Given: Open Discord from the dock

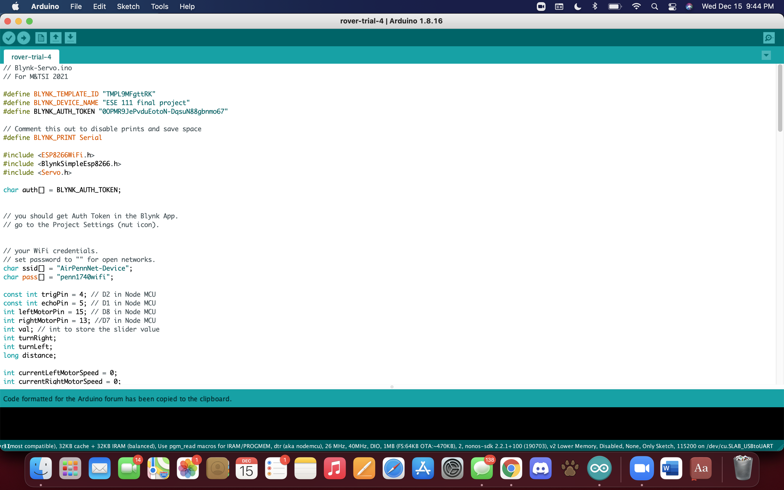Looking at the screenshot, I should [540, 468].
